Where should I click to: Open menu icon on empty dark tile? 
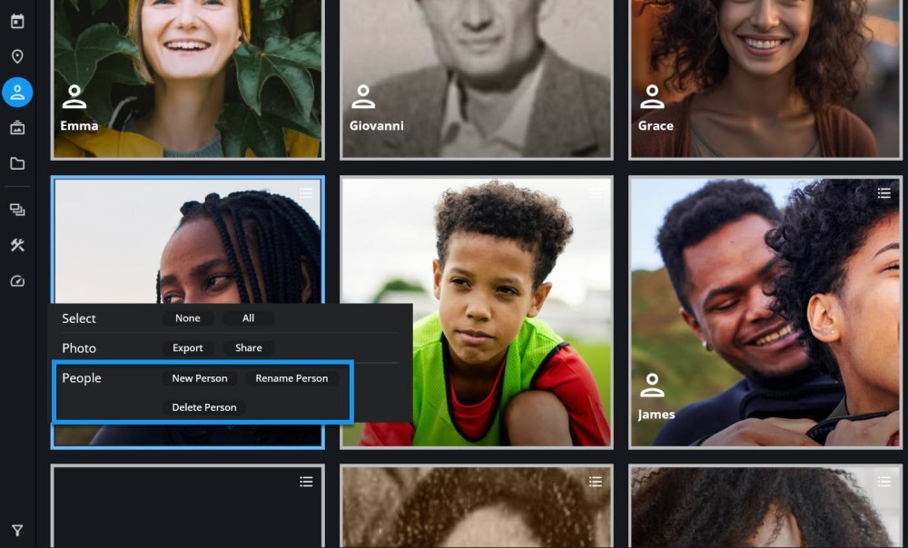pyautogui.click(x=306, y=482)
